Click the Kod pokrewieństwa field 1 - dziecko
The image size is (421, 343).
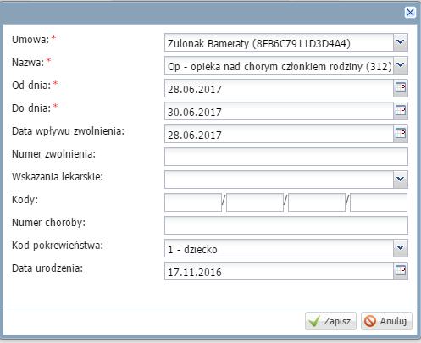279,248
